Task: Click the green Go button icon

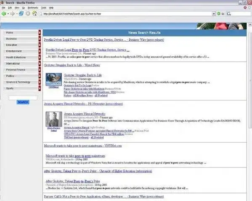Action: [219, 14]
